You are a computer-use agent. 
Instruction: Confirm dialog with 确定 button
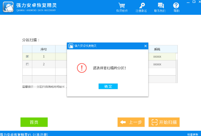(108, 86)
